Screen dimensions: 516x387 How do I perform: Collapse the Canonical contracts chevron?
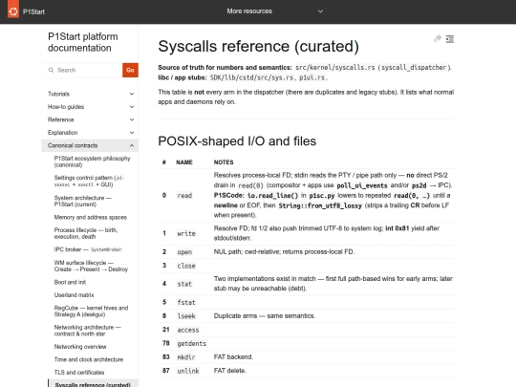click(x=132, y=145)
